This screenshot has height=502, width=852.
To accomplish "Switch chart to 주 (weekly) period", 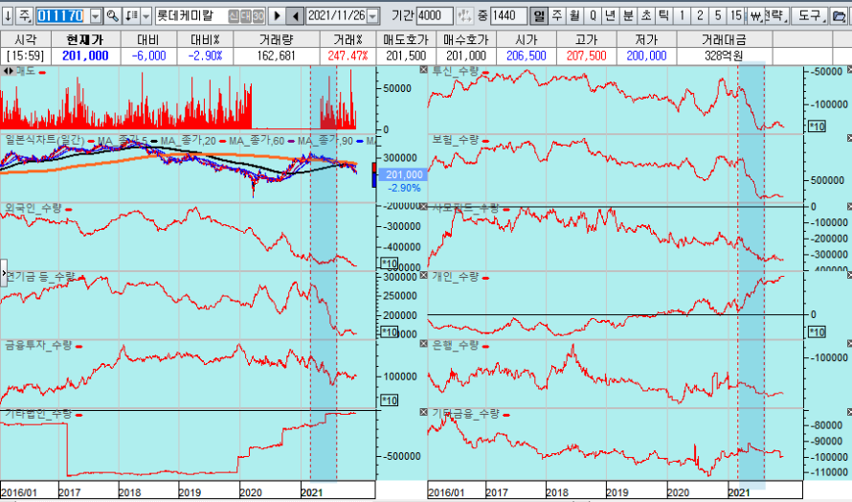I will pos(557,16).
